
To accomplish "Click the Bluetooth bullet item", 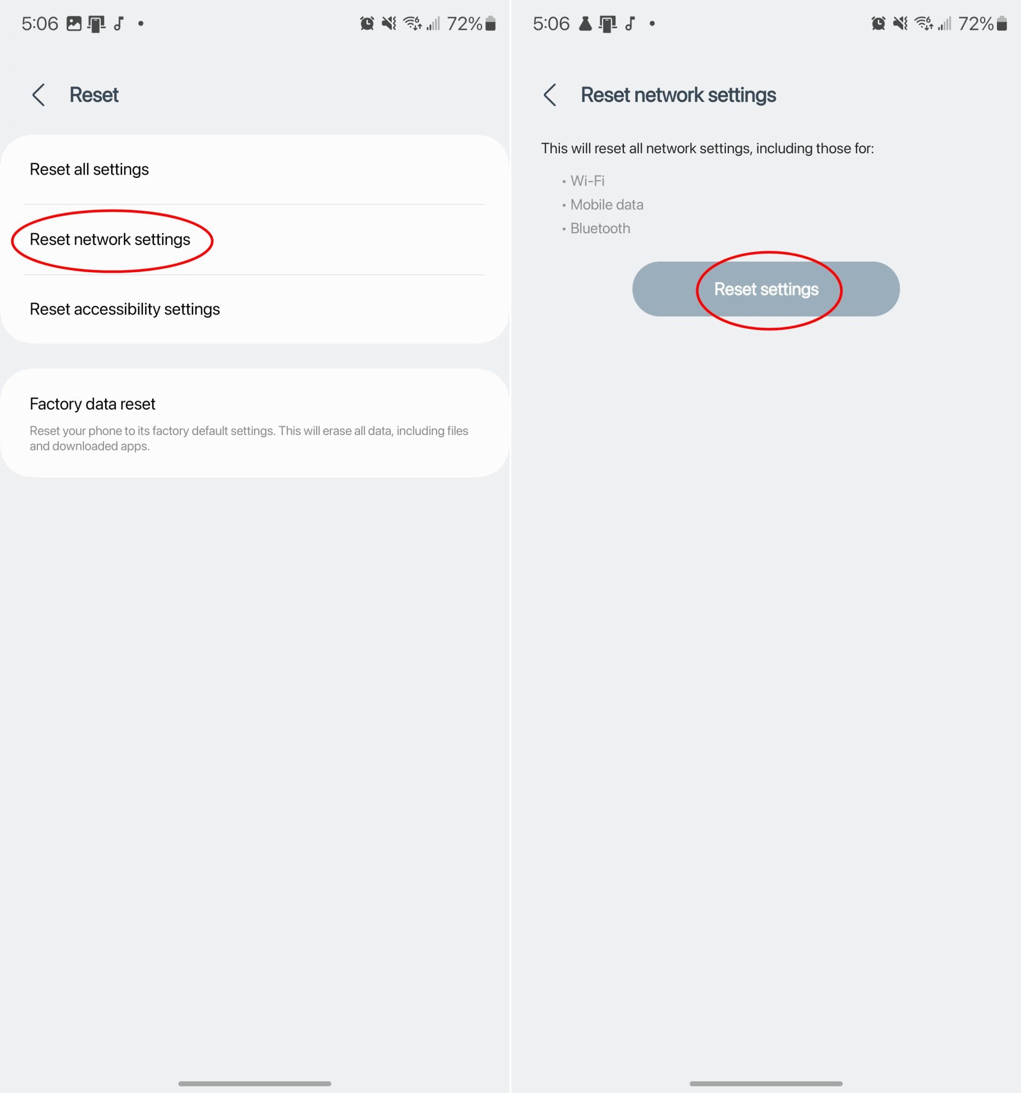I will coord(600,228).
